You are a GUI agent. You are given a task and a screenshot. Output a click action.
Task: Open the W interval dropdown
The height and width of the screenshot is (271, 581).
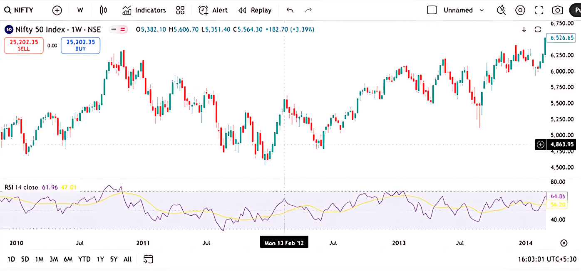click(x=80, y=10)
